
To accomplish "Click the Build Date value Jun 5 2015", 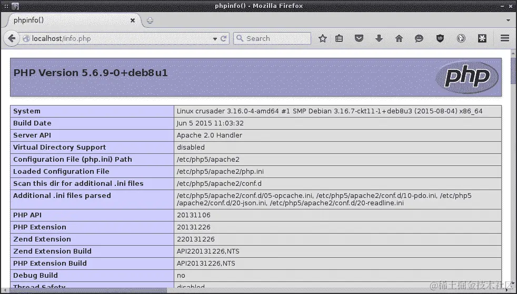I will point(210,123).
